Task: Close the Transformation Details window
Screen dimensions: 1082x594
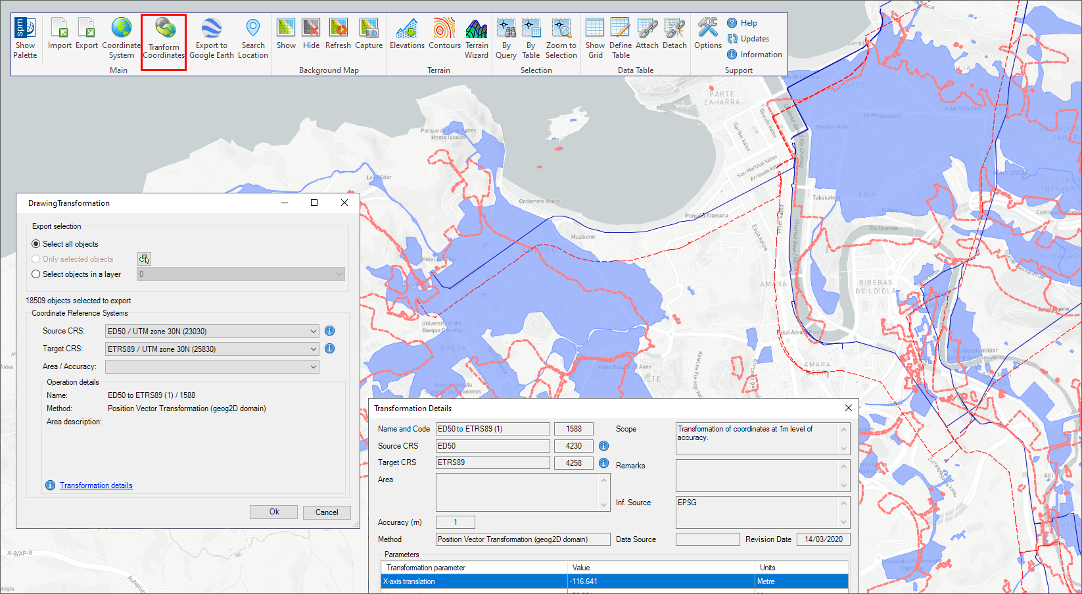Action: [849, 408]
